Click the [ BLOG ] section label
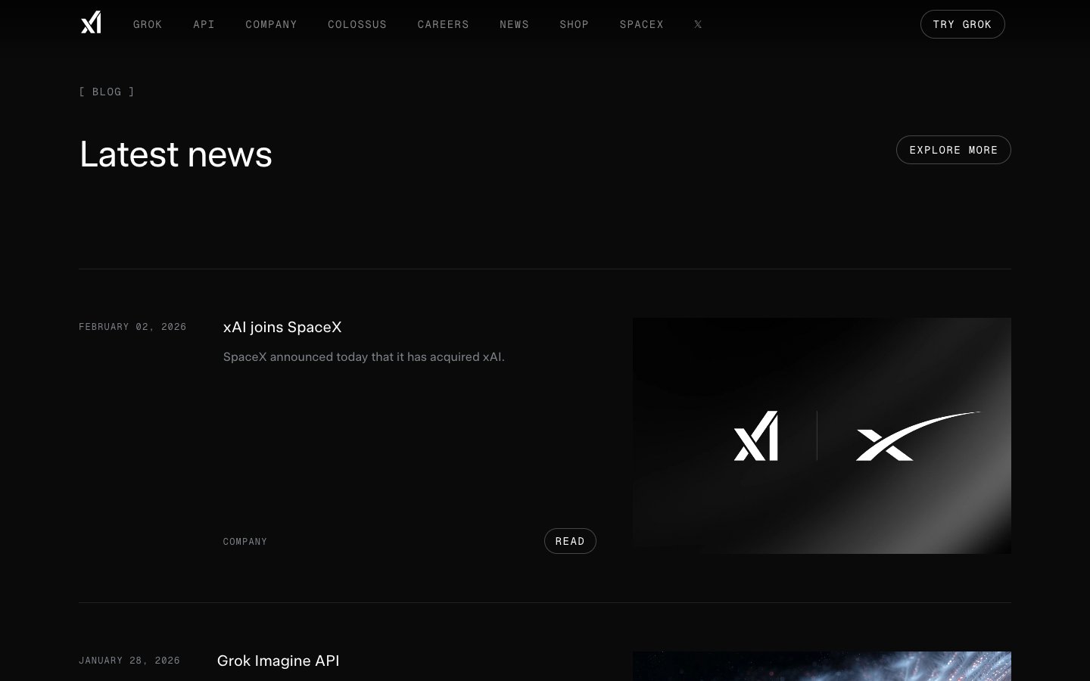1090x681 pixels. tap(107, 92)
